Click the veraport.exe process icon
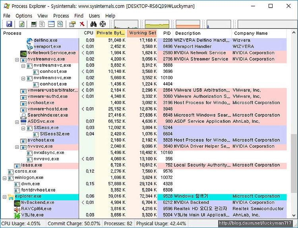The image size is (298, 228). click(x=30, y=47)
